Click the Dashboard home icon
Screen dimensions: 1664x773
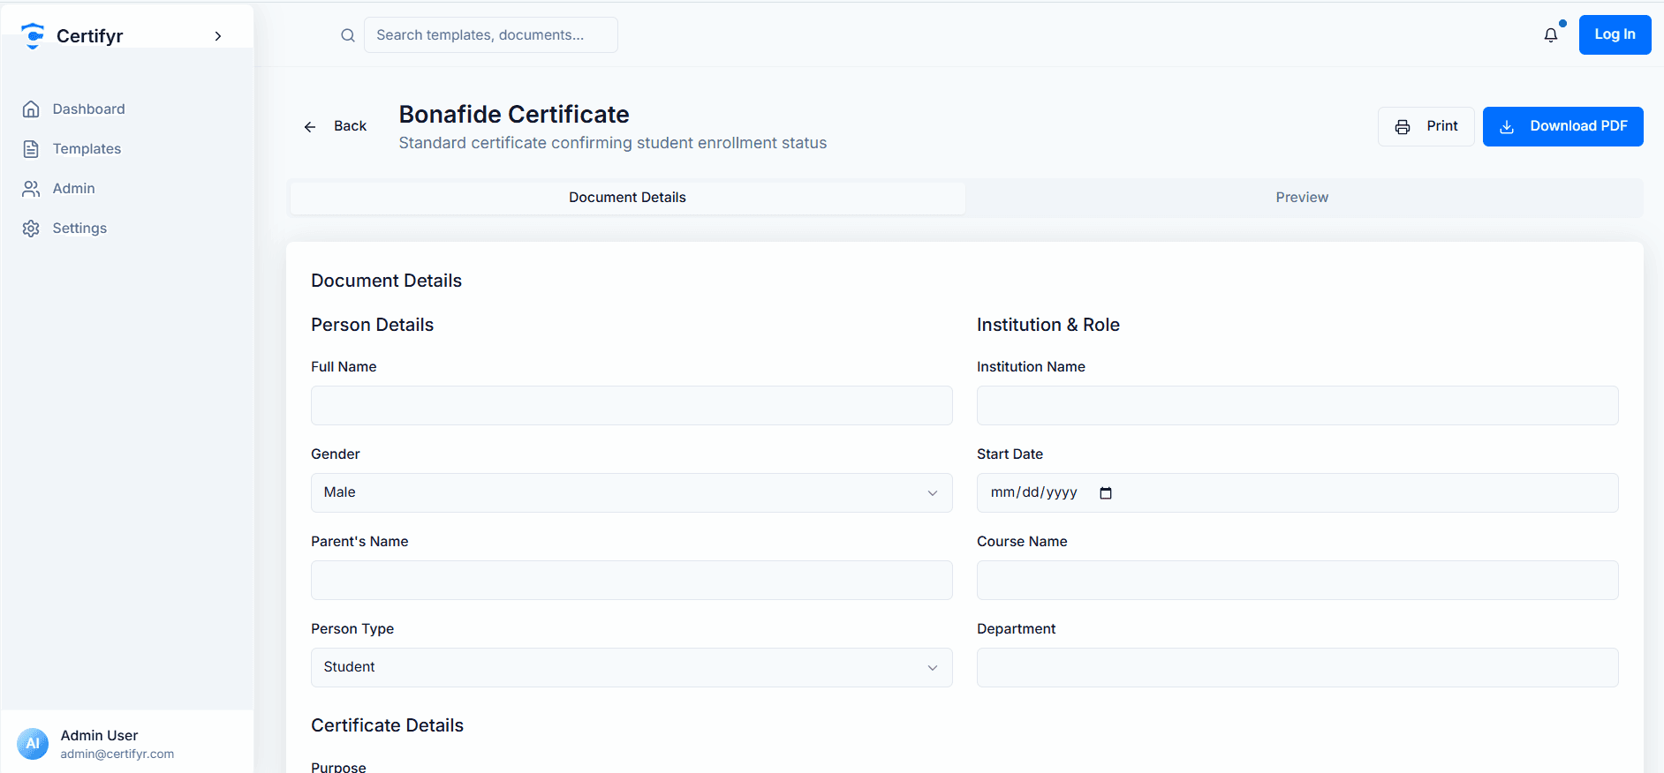31,109
